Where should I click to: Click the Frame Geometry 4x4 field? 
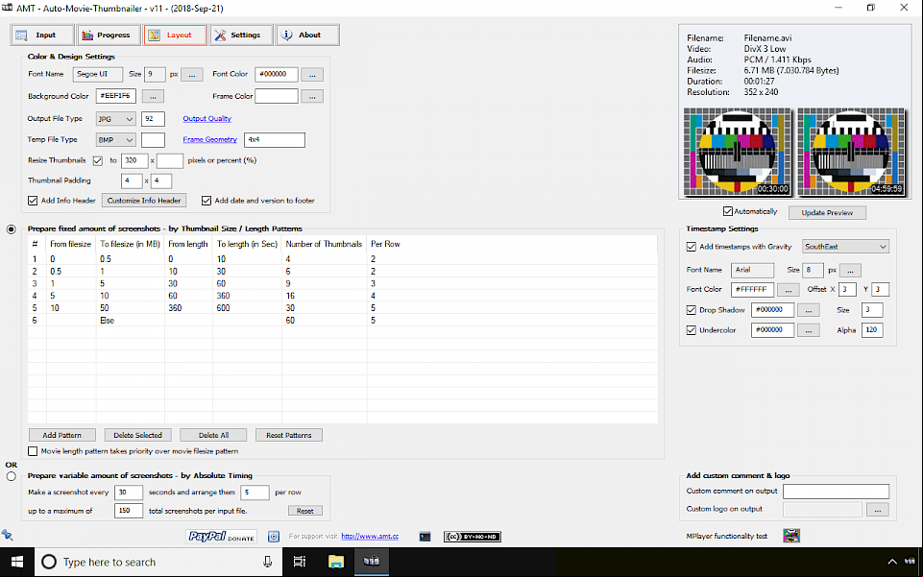coord(275,140)
